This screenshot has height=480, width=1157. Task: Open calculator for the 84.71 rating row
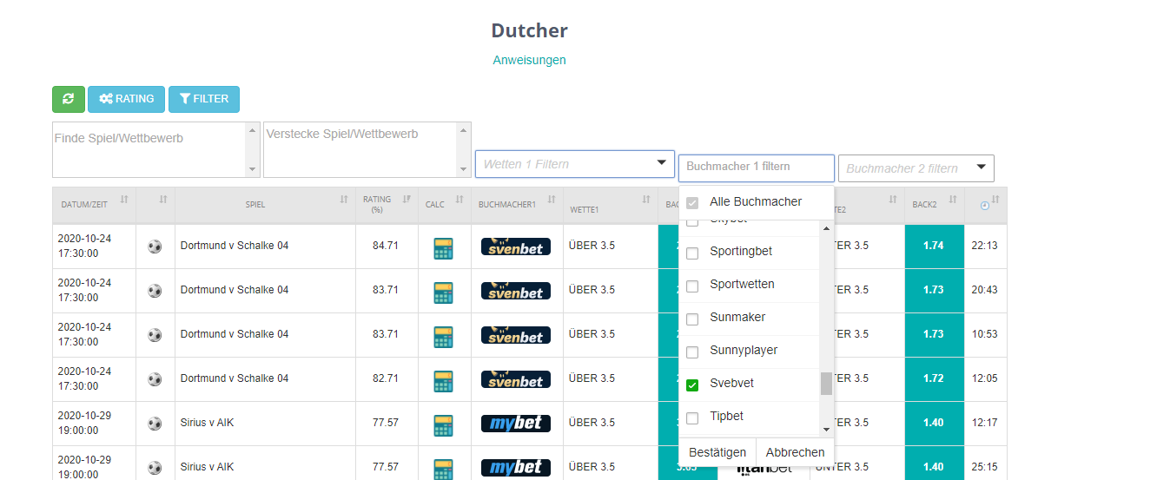(x=443, y=248)
